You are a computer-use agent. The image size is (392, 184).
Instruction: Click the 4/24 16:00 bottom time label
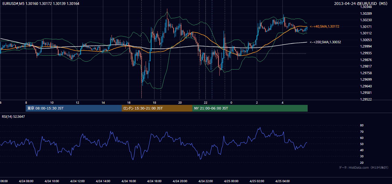[129, 181]
